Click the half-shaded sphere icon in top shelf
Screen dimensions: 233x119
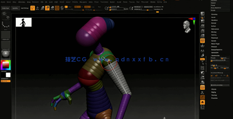pos(62,8)
